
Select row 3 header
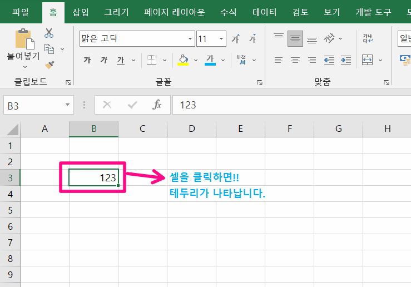10,177
